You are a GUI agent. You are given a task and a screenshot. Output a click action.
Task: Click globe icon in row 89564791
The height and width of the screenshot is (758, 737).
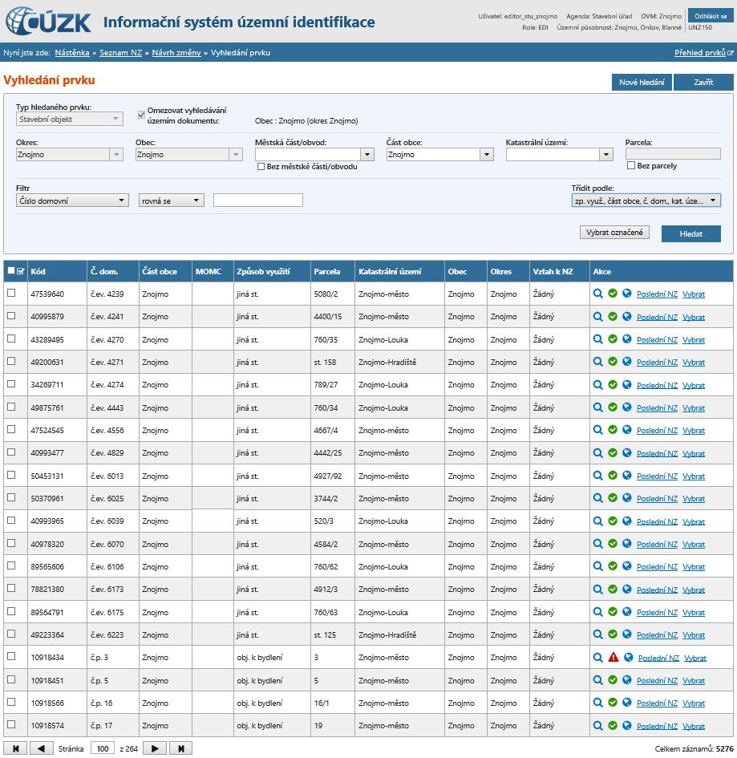point(627,611)
